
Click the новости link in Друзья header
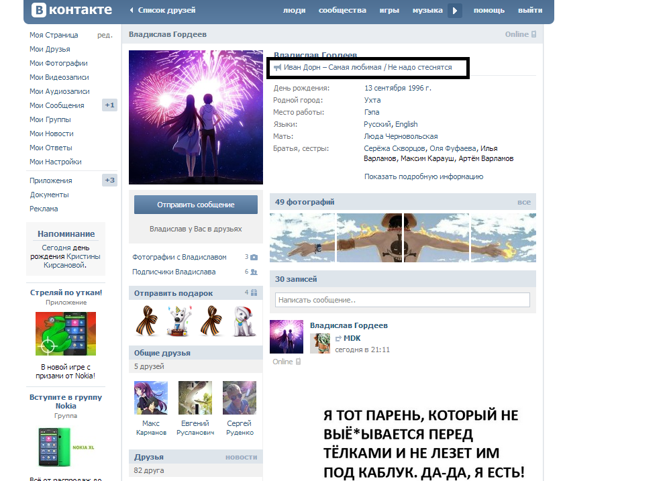pyautogui.click(x=241, y=457)
